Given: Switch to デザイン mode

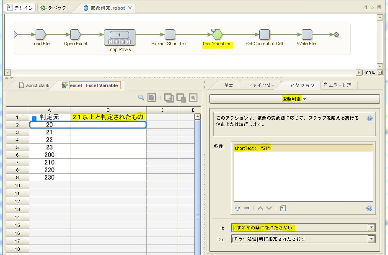Looking at the screenshot, I should pyautogui.click(x=20, y=8).
